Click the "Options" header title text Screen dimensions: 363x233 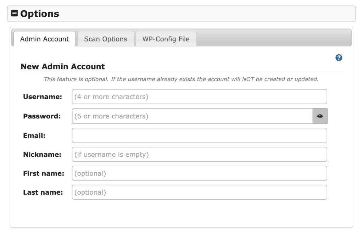(39, 14)
